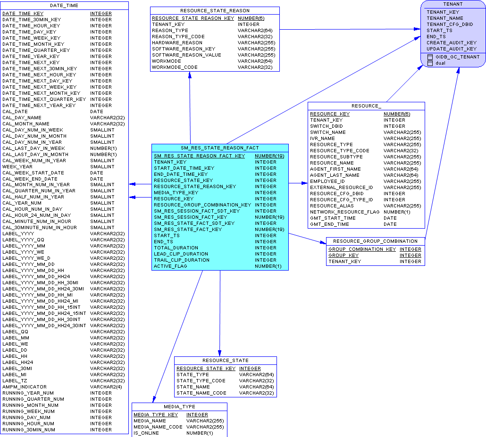Click LEAD_CLIP_DURATION in the fact table
Screen dimensions: 486x437
(x=181, y=254)
